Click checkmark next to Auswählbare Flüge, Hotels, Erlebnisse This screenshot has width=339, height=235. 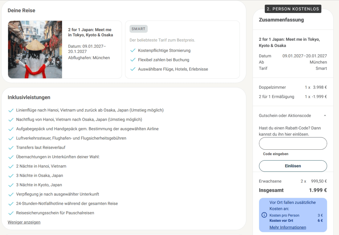point(133,69)
